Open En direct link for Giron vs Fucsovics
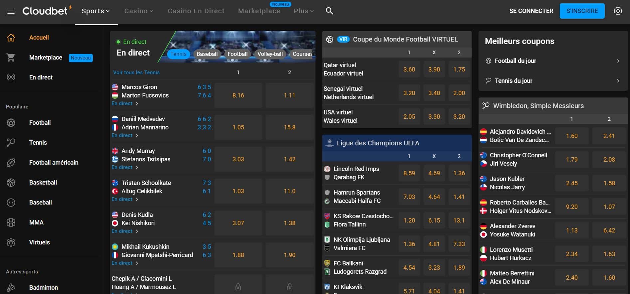 point(125,103)
